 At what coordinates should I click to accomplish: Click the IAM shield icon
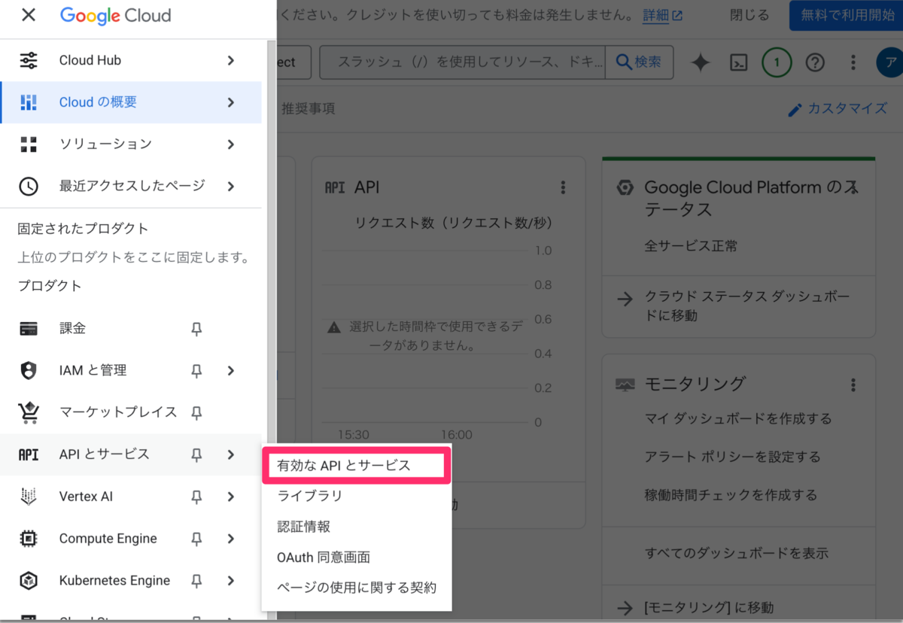pyautogui.click(x=29, y=371)
